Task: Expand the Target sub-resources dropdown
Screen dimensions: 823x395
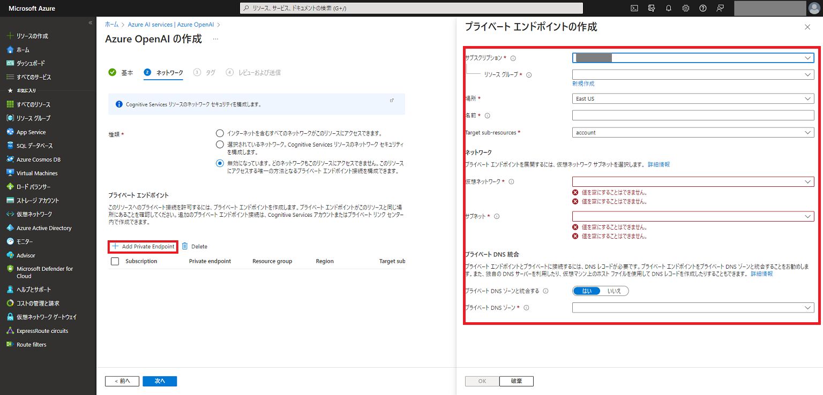Action: 692,132
